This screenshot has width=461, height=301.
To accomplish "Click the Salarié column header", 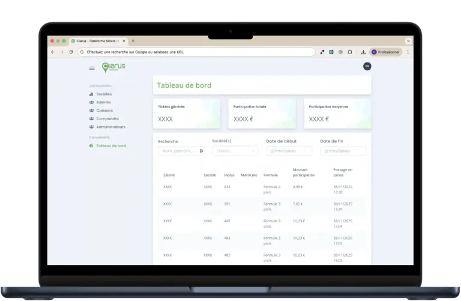I will coord(169,175).
